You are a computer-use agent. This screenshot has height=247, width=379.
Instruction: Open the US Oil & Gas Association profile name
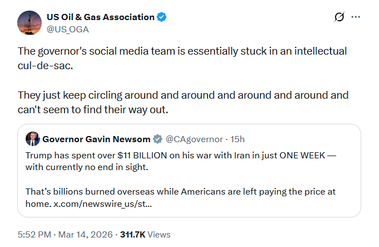click(x=100, y=17)
